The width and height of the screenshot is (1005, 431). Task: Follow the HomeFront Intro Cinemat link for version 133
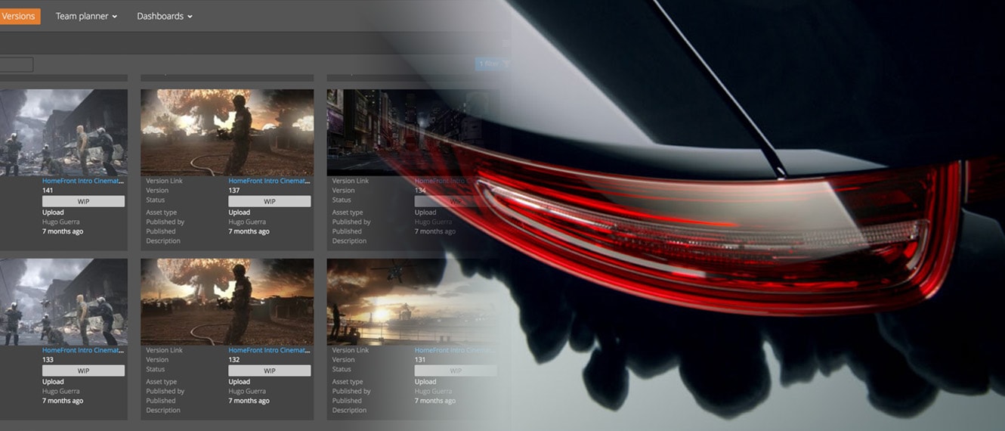(83, 350)
